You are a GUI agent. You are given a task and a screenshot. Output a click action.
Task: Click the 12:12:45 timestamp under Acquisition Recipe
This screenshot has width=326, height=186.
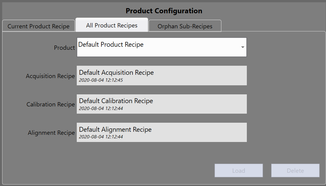tap(101, 80)
